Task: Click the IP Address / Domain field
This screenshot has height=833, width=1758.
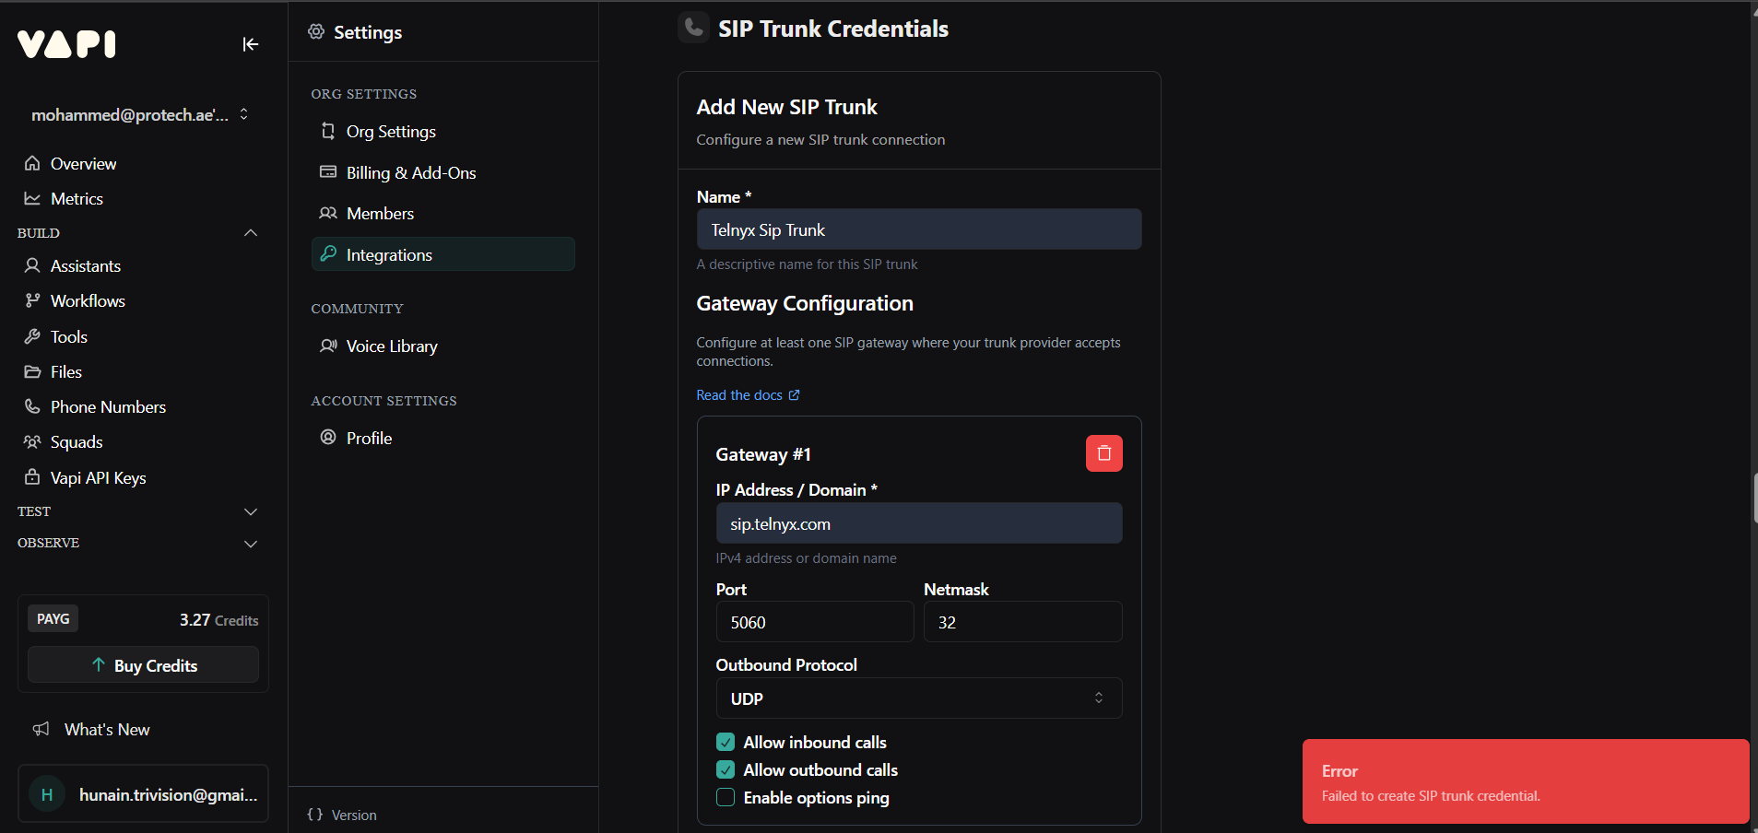Action: click(918, 523)
